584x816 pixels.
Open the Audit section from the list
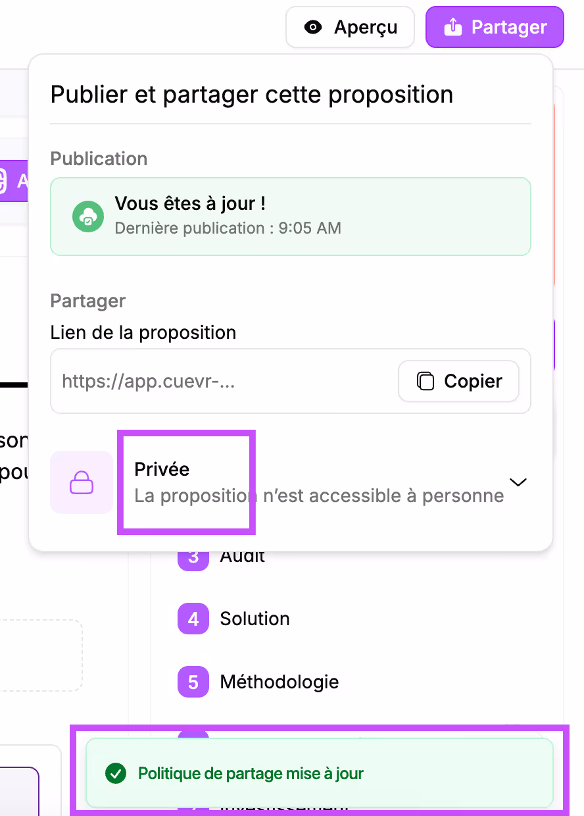pos(242,555)
